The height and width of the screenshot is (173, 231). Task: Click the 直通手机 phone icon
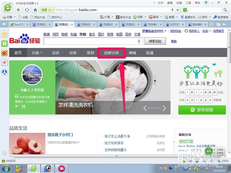[188, 17]
